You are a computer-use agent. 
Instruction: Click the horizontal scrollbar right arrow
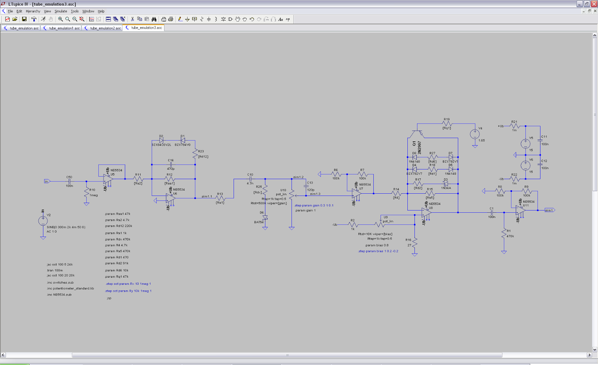coord(589,355)
